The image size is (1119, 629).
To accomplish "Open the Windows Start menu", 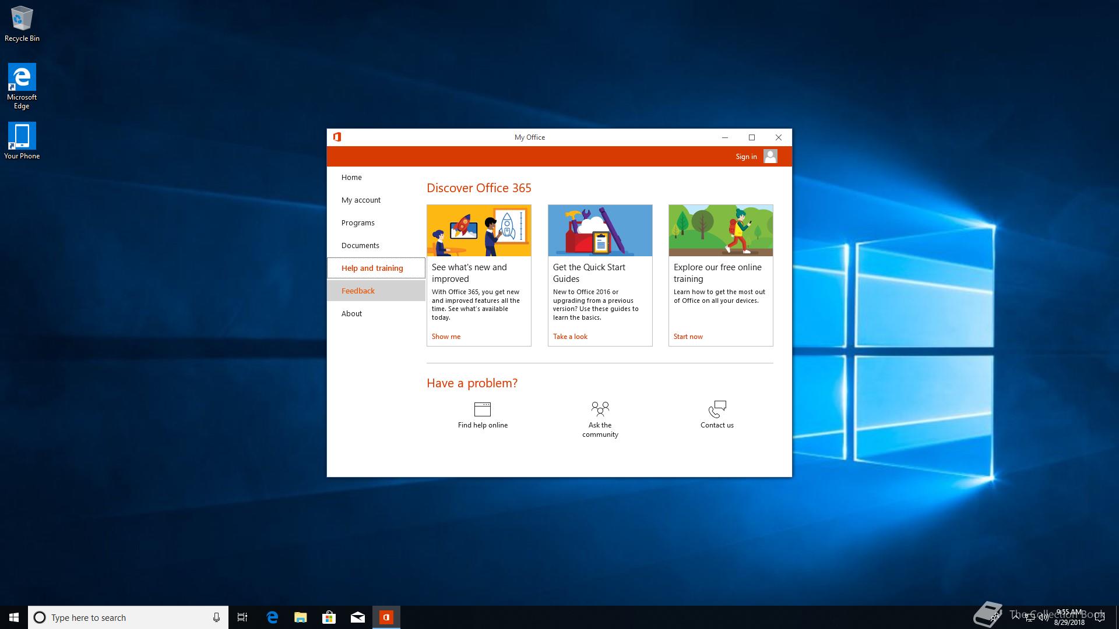I will tap(14, 617).
